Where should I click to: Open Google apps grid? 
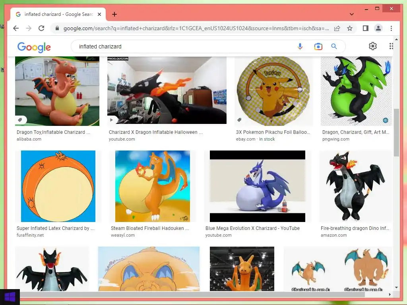point(391,46)
